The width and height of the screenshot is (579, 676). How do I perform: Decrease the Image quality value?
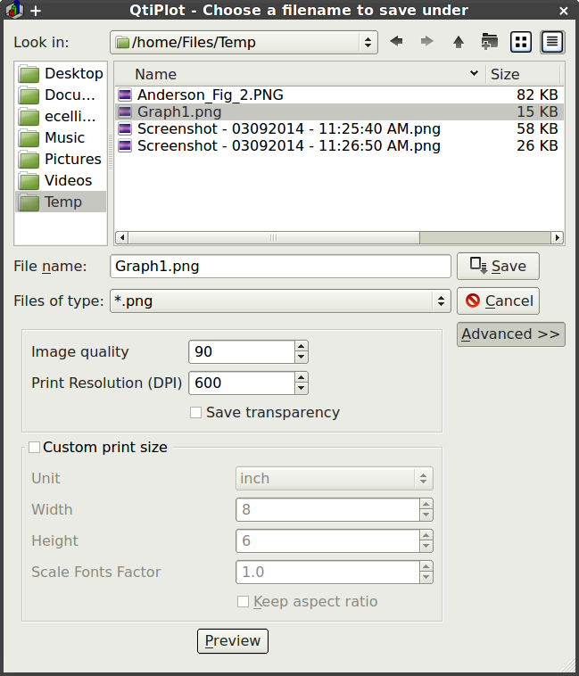[x=302, y=357]
